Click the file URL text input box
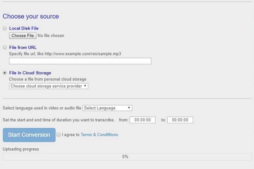The height and width of the screenshot is (169, 254). [x=80, y=61]
